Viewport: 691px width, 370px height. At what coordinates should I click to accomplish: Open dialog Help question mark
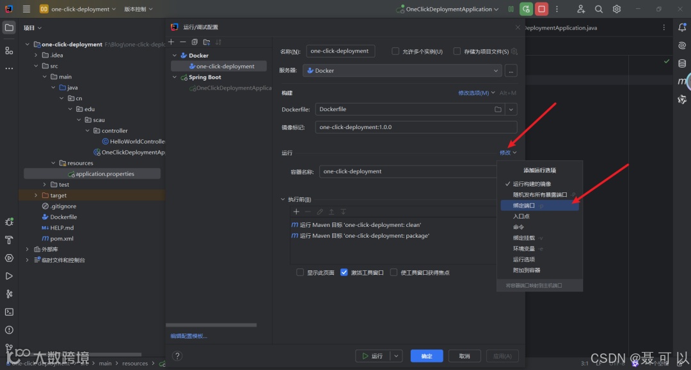click(177, 355)
